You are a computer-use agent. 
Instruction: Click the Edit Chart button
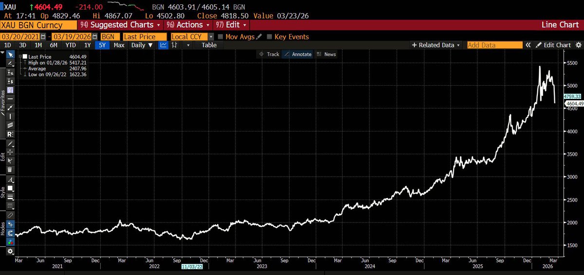point(553,45)
